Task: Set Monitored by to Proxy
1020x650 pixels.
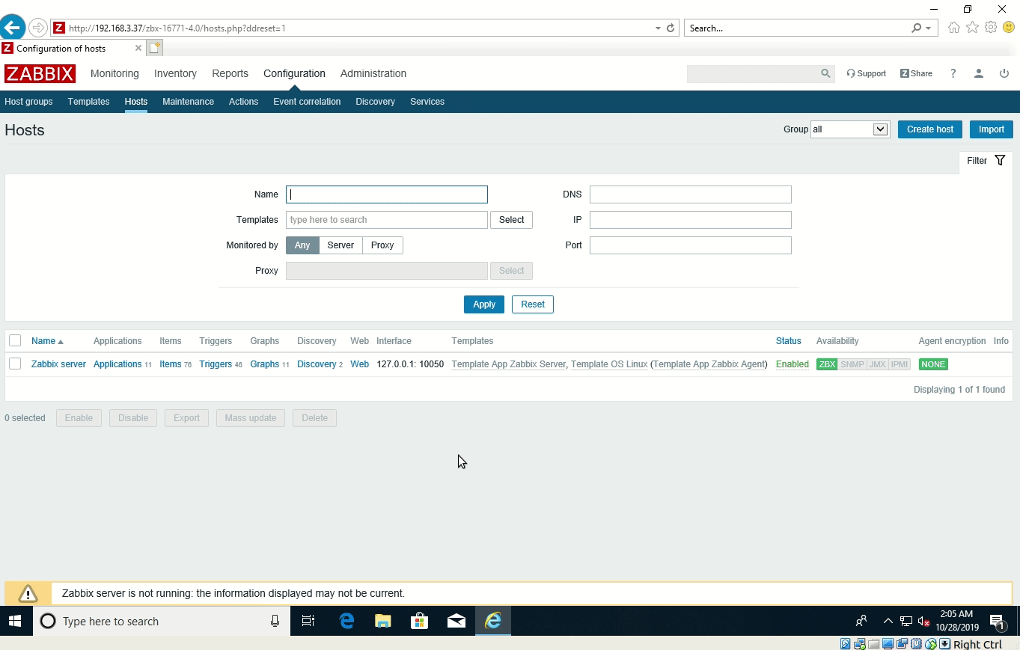Action: coord(382,245)
